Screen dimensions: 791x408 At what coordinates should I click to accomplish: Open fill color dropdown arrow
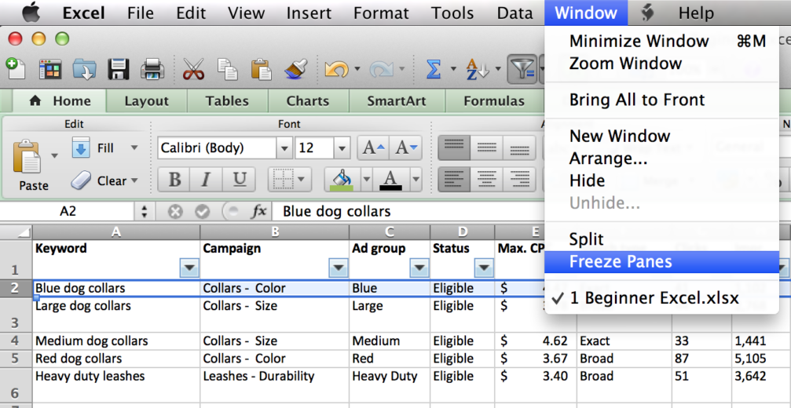(366, 180)
